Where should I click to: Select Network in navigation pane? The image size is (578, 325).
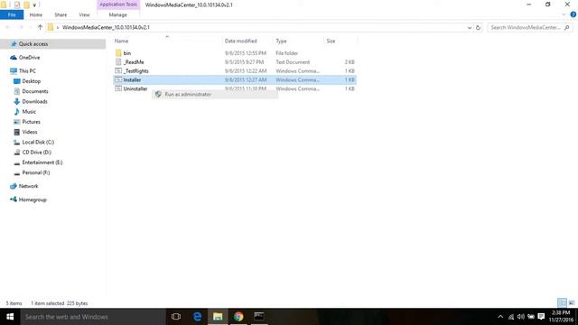(28, 186)
